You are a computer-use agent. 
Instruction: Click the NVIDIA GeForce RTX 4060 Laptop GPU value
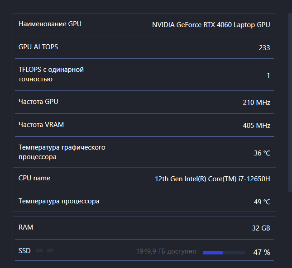pos(211,25)
